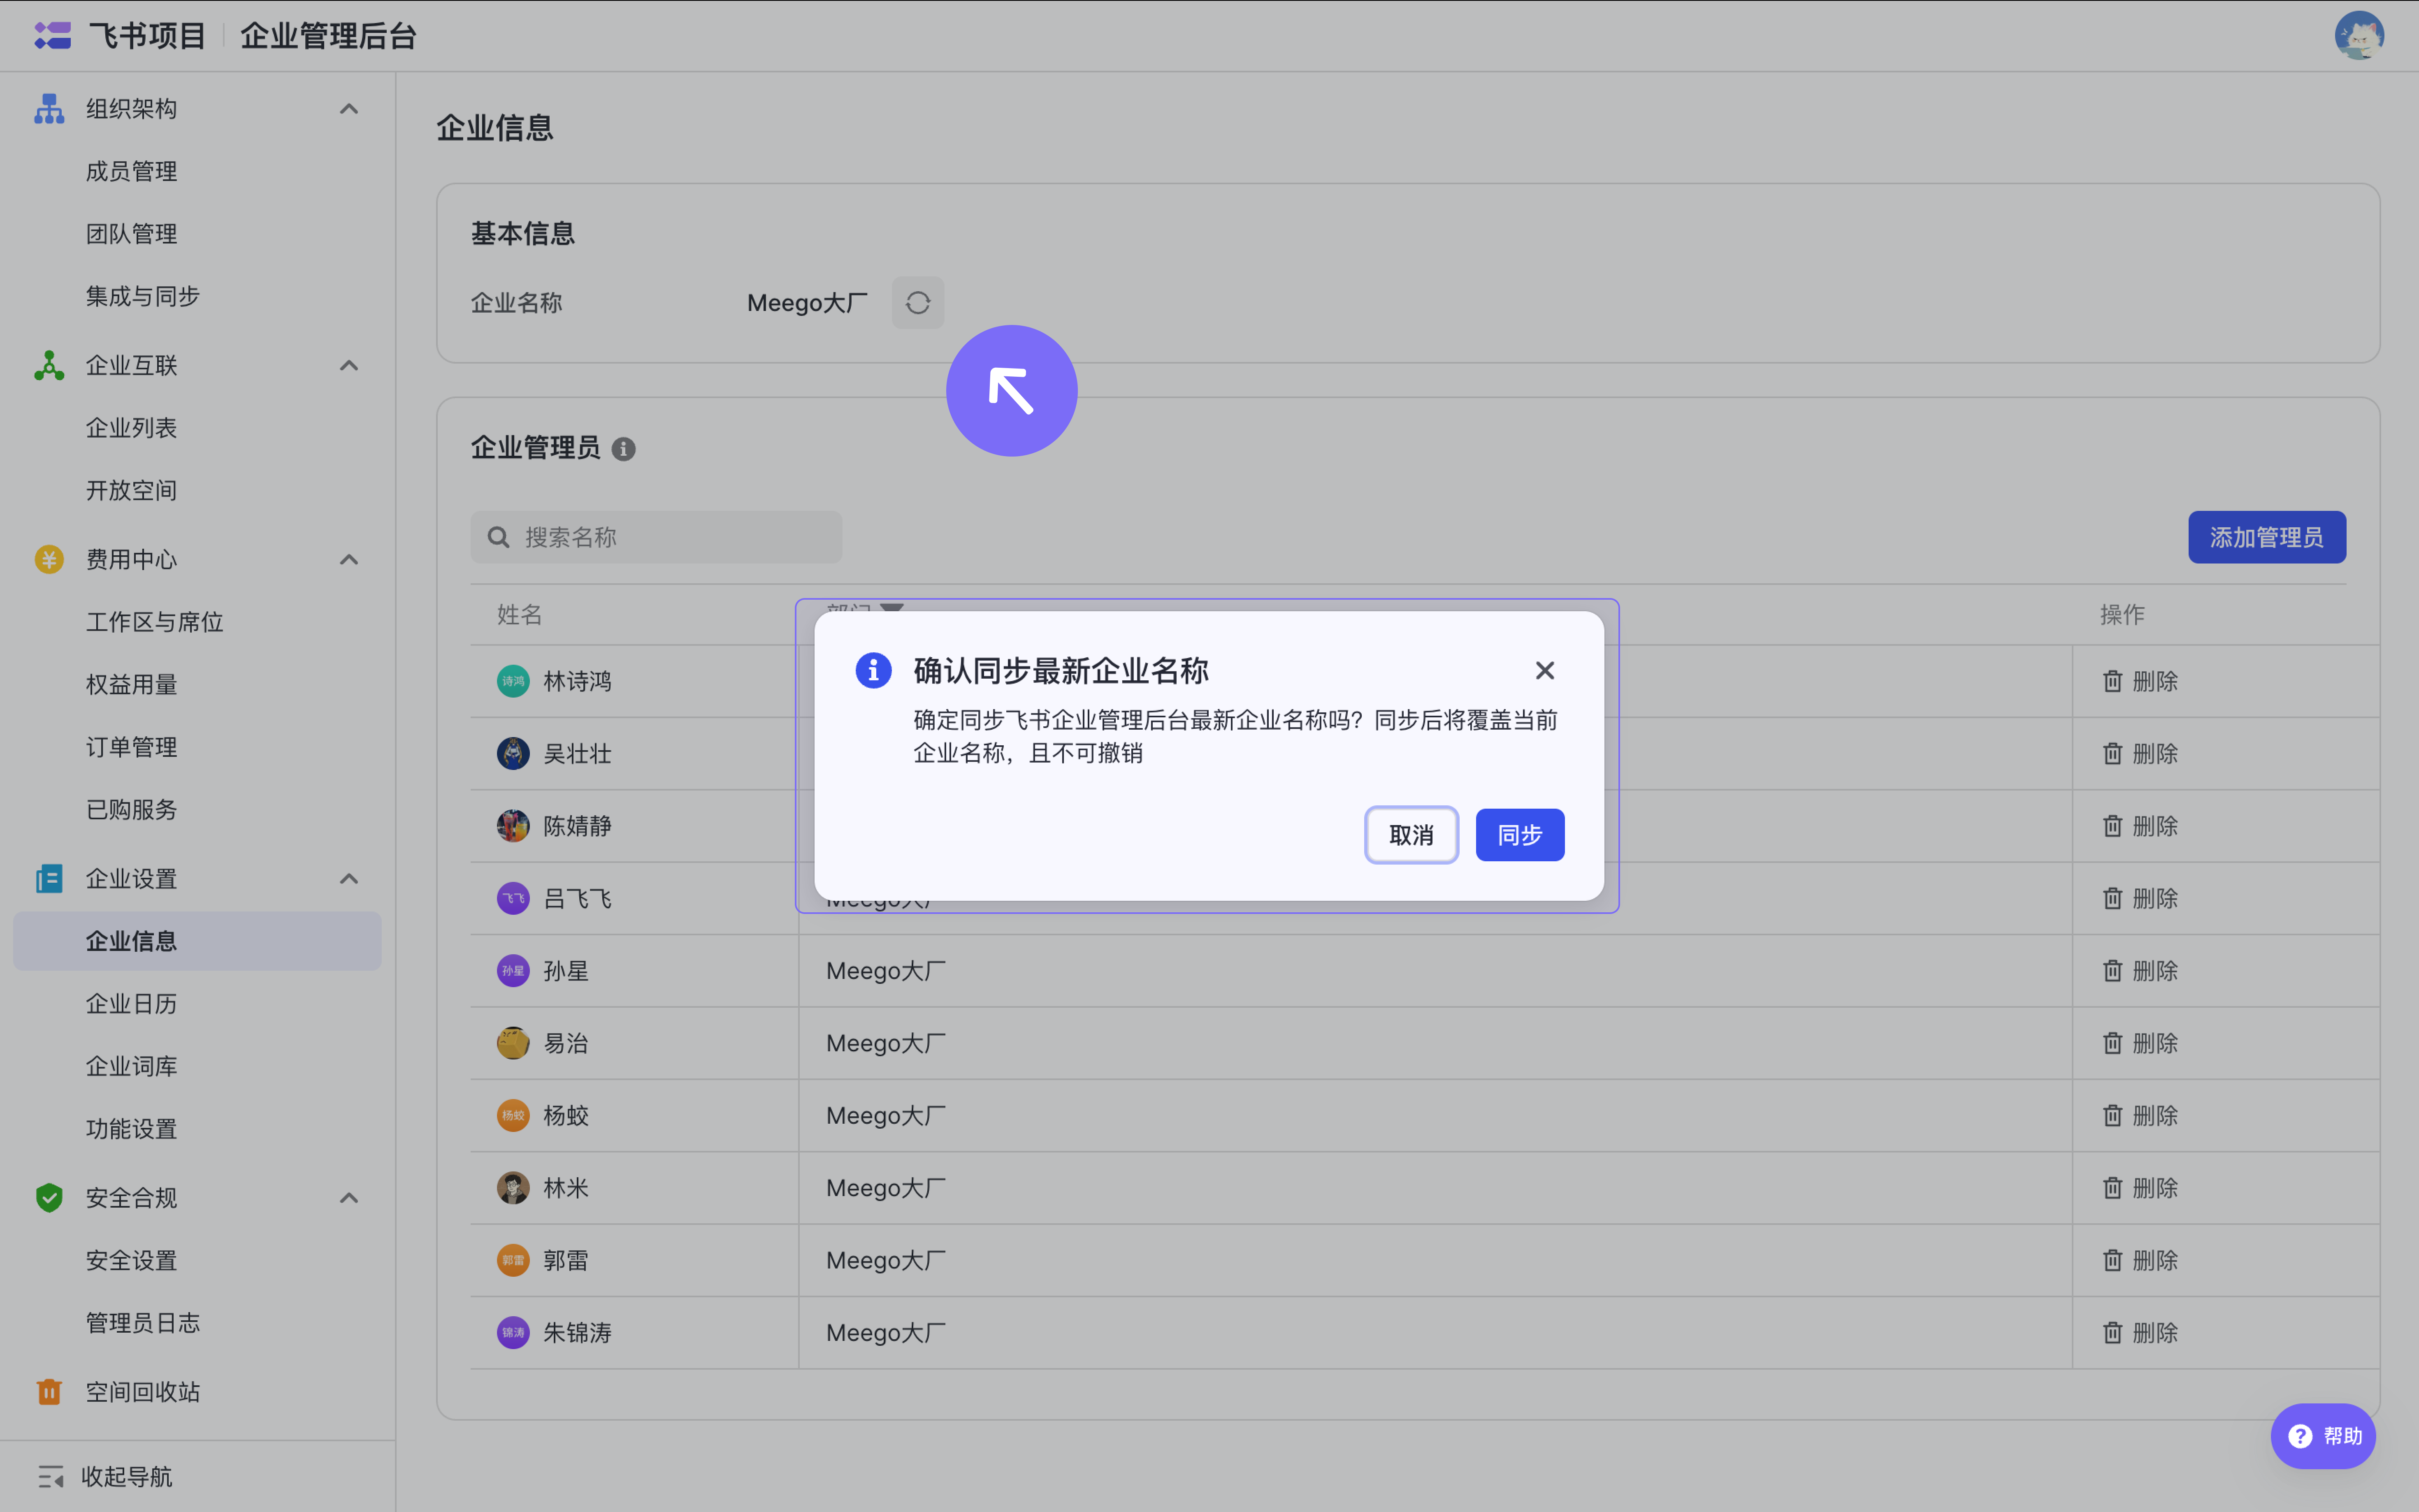This screenshot has width=2419, height=1512.
Task: Click the trash icon in 林诗鸿's row
Action: [2112, 682]
